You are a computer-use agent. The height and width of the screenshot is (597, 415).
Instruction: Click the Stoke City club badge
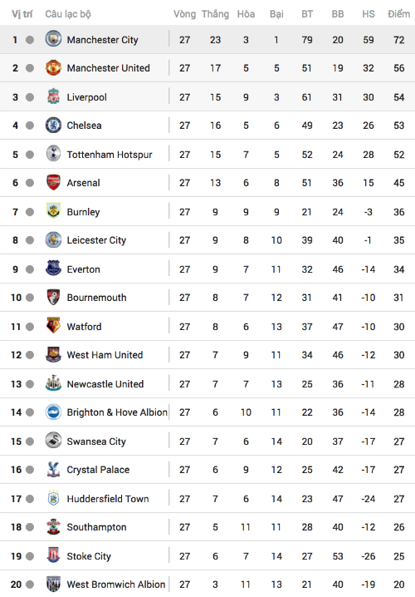tap(53, 555)
